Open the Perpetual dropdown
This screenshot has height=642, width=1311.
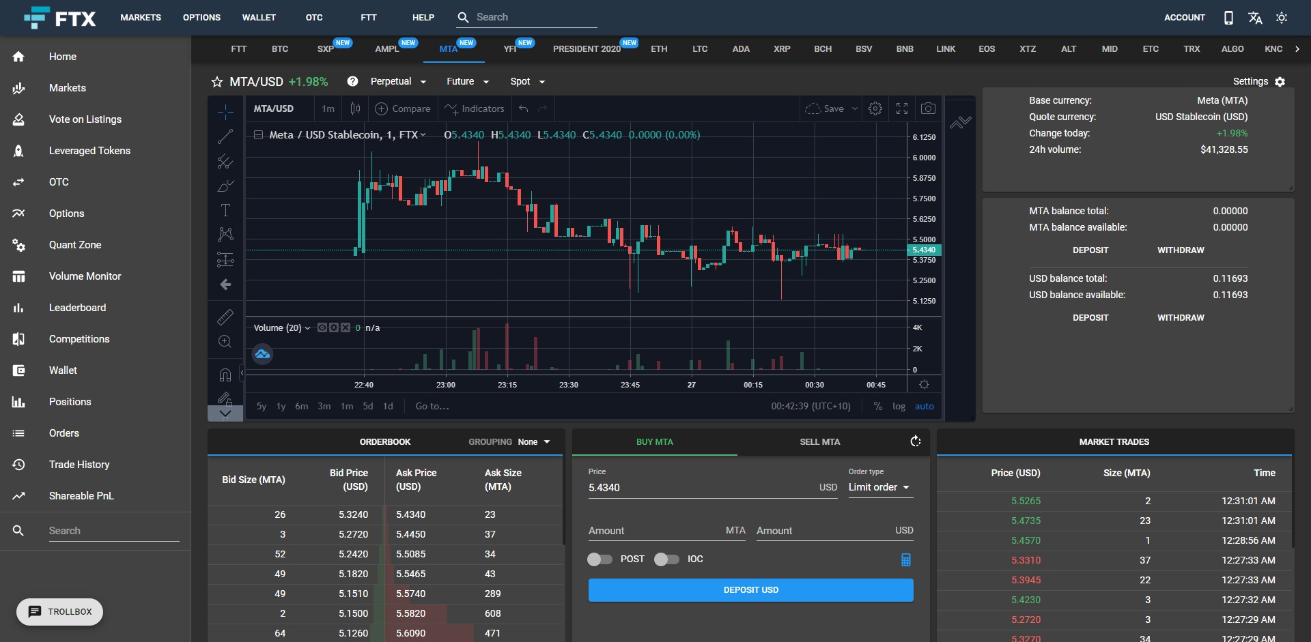pyautogui.click(x=398, y=81)
